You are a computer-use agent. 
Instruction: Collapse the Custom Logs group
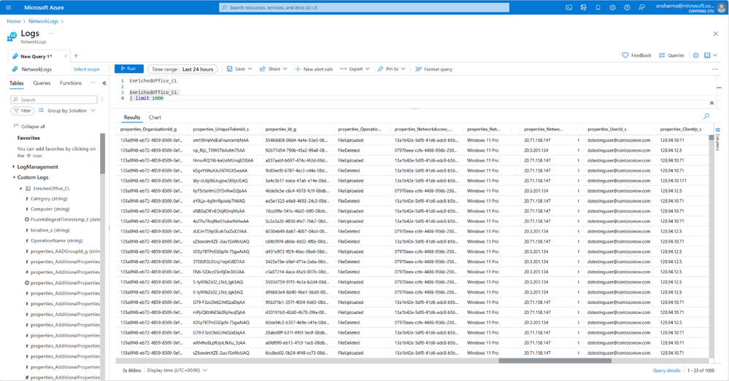(13, 177)
